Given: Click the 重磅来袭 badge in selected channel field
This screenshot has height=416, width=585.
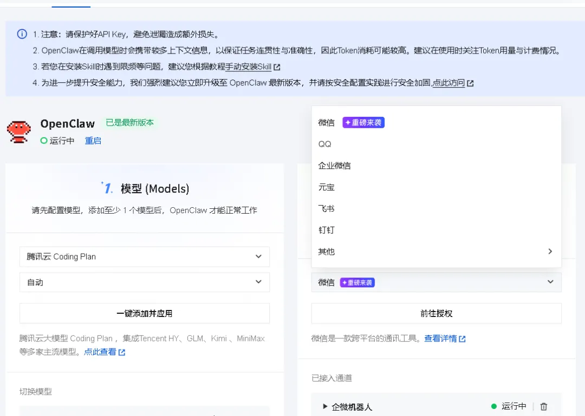Looking at the screenshot, I should point(357,282).
